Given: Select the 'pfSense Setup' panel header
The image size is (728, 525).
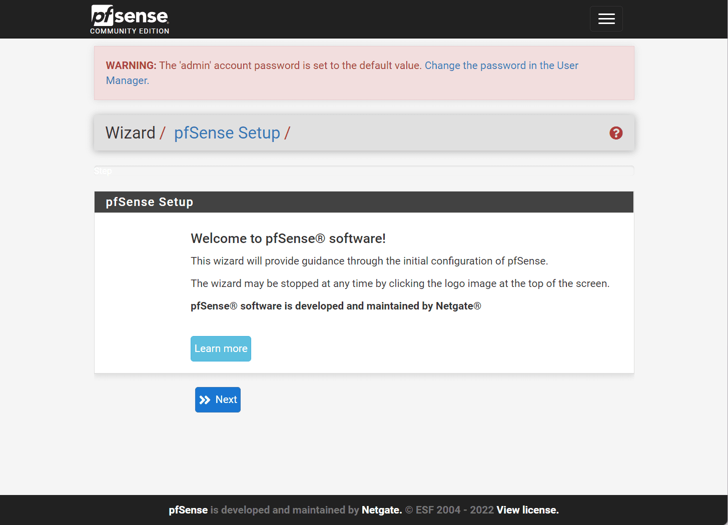Looking at the screenshot, I should pos(364,202).
